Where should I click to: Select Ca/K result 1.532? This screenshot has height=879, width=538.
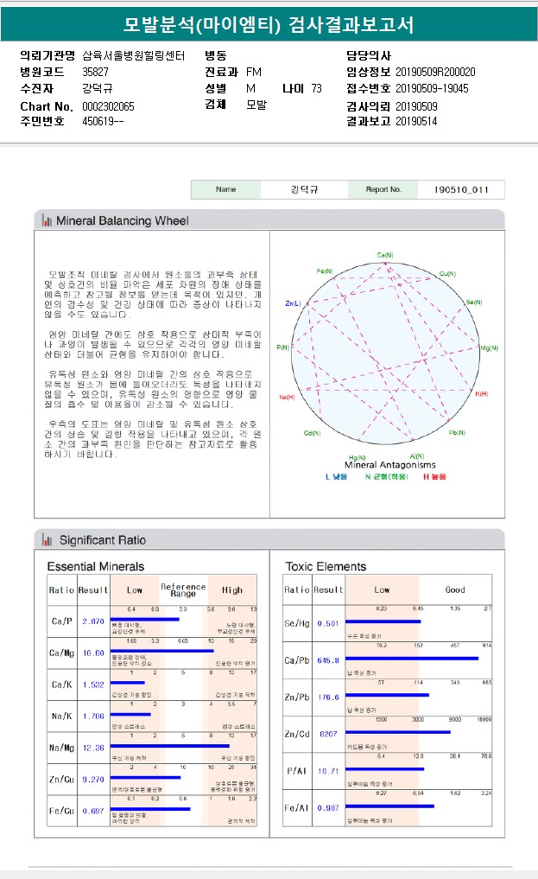(93, 685)
